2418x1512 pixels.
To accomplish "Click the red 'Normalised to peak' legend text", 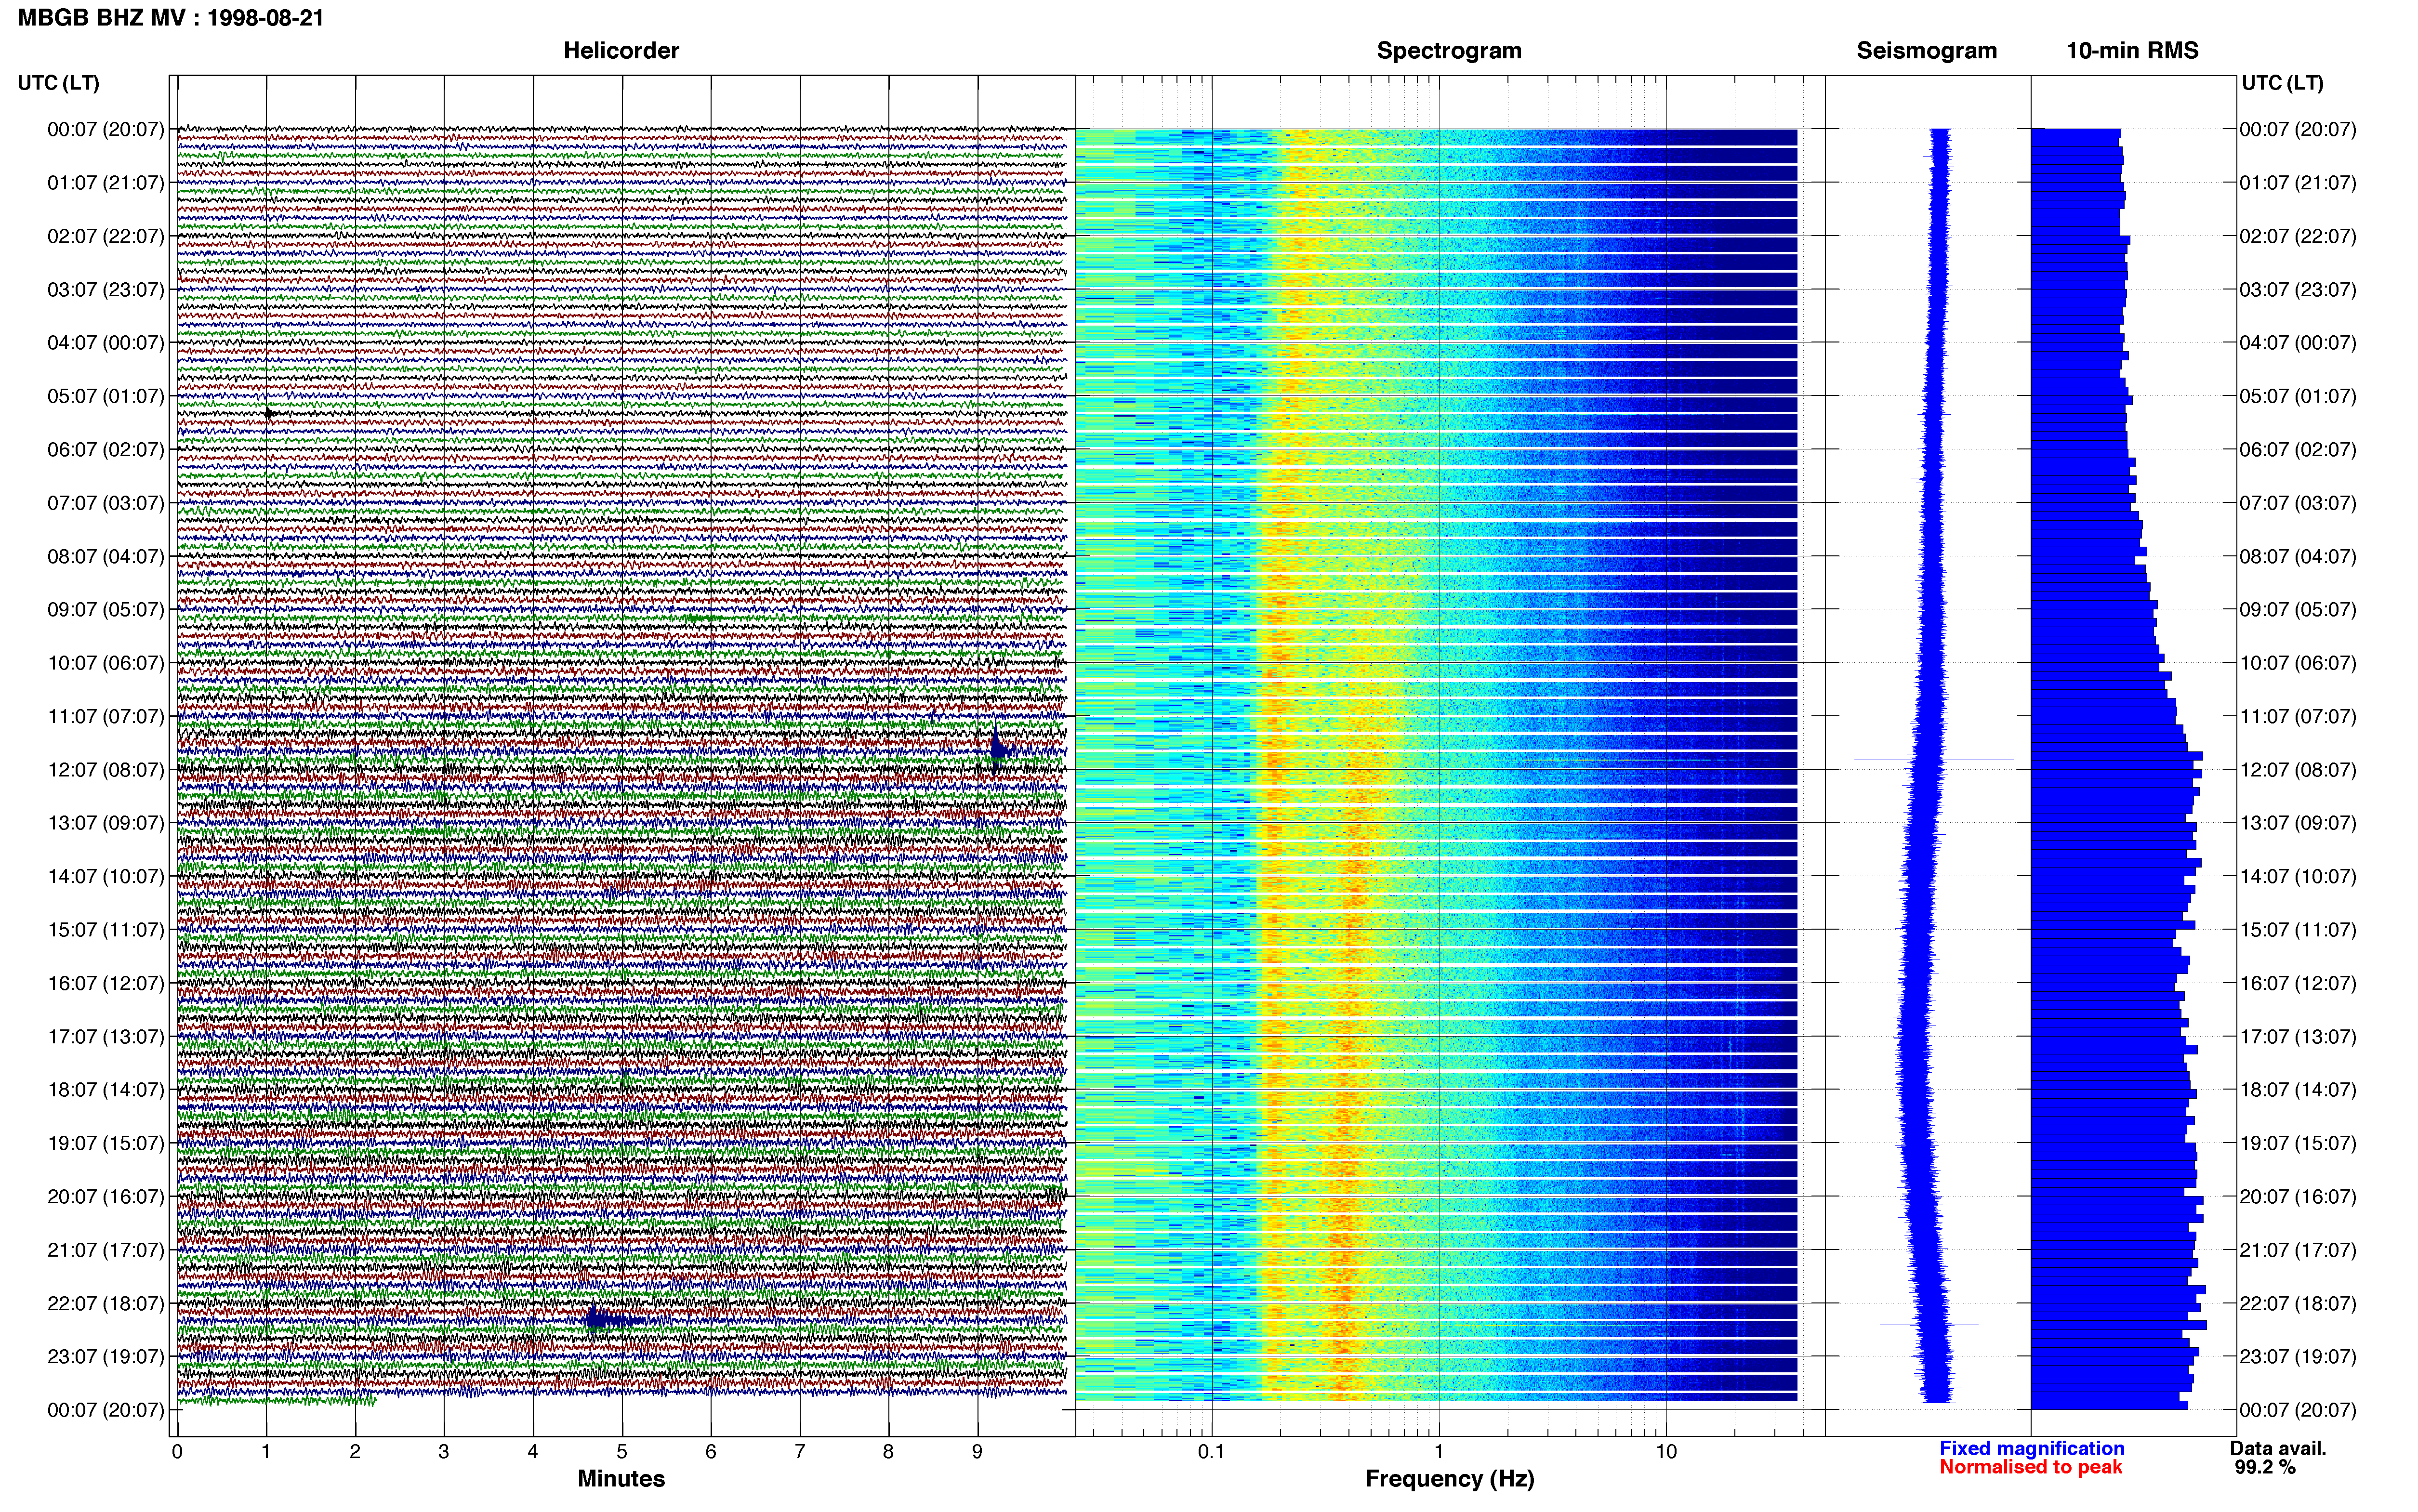I will coord(2031,1467).
